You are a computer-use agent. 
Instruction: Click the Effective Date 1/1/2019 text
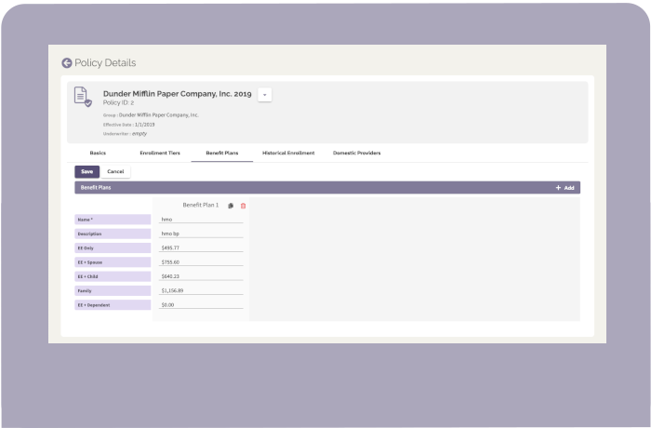pyautogui.click(x=128, y=125)
